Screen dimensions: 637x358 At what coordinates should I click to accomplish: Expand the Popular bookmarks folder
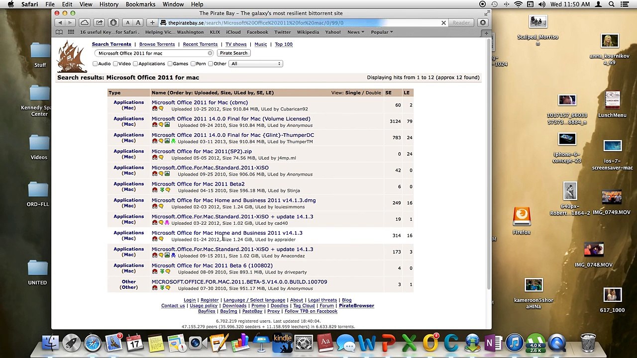(382, 32)
